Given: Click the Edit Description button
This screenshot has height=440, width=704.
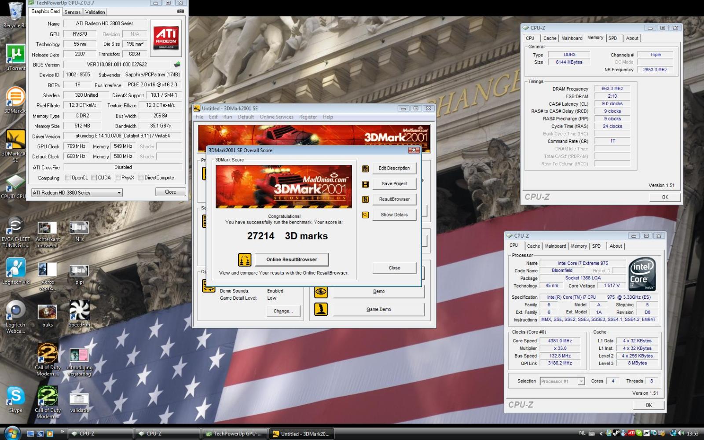Looking at the screenshot, I should [394, 169].
